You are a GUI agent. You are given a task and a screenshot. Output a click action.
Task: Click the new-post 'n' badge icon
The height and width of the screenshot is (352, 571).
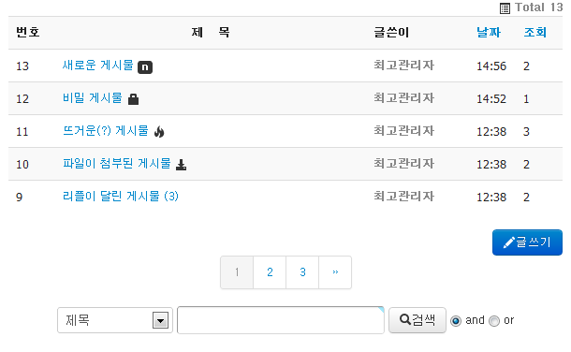click(x=145, y=67)
